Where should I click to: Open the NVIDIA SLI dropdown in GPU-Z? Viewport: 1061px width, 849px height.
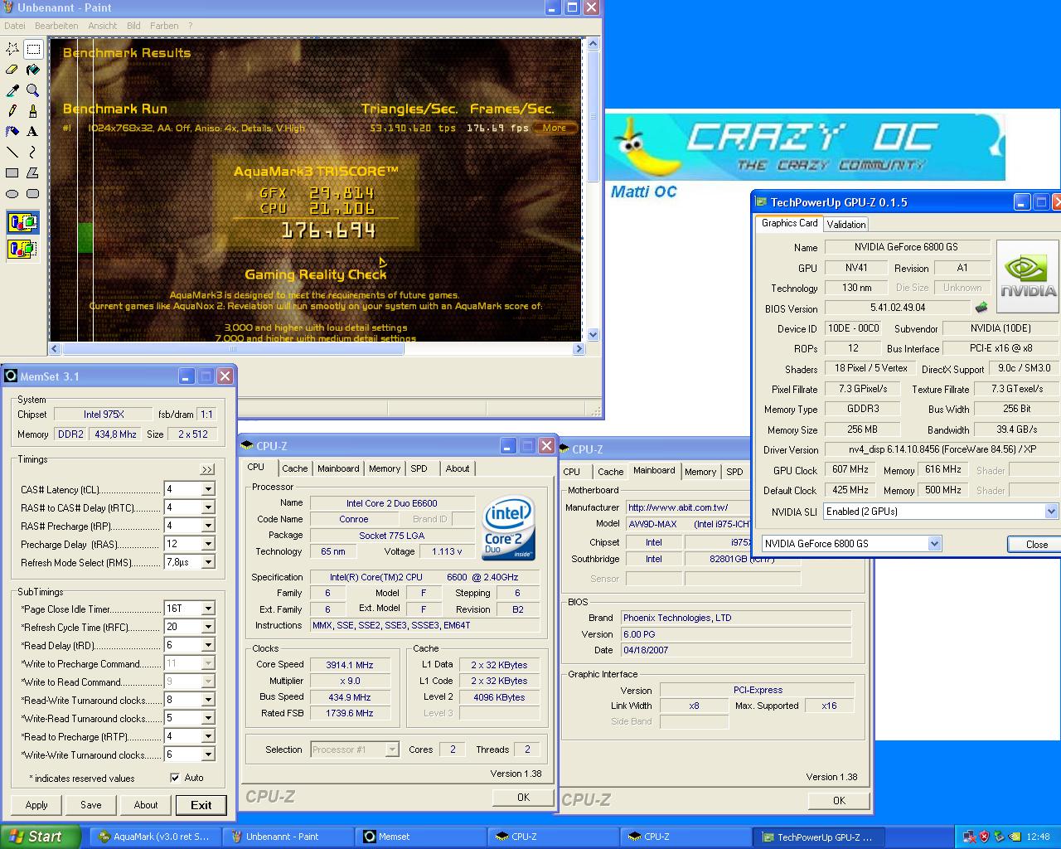tap(1051, 512)
